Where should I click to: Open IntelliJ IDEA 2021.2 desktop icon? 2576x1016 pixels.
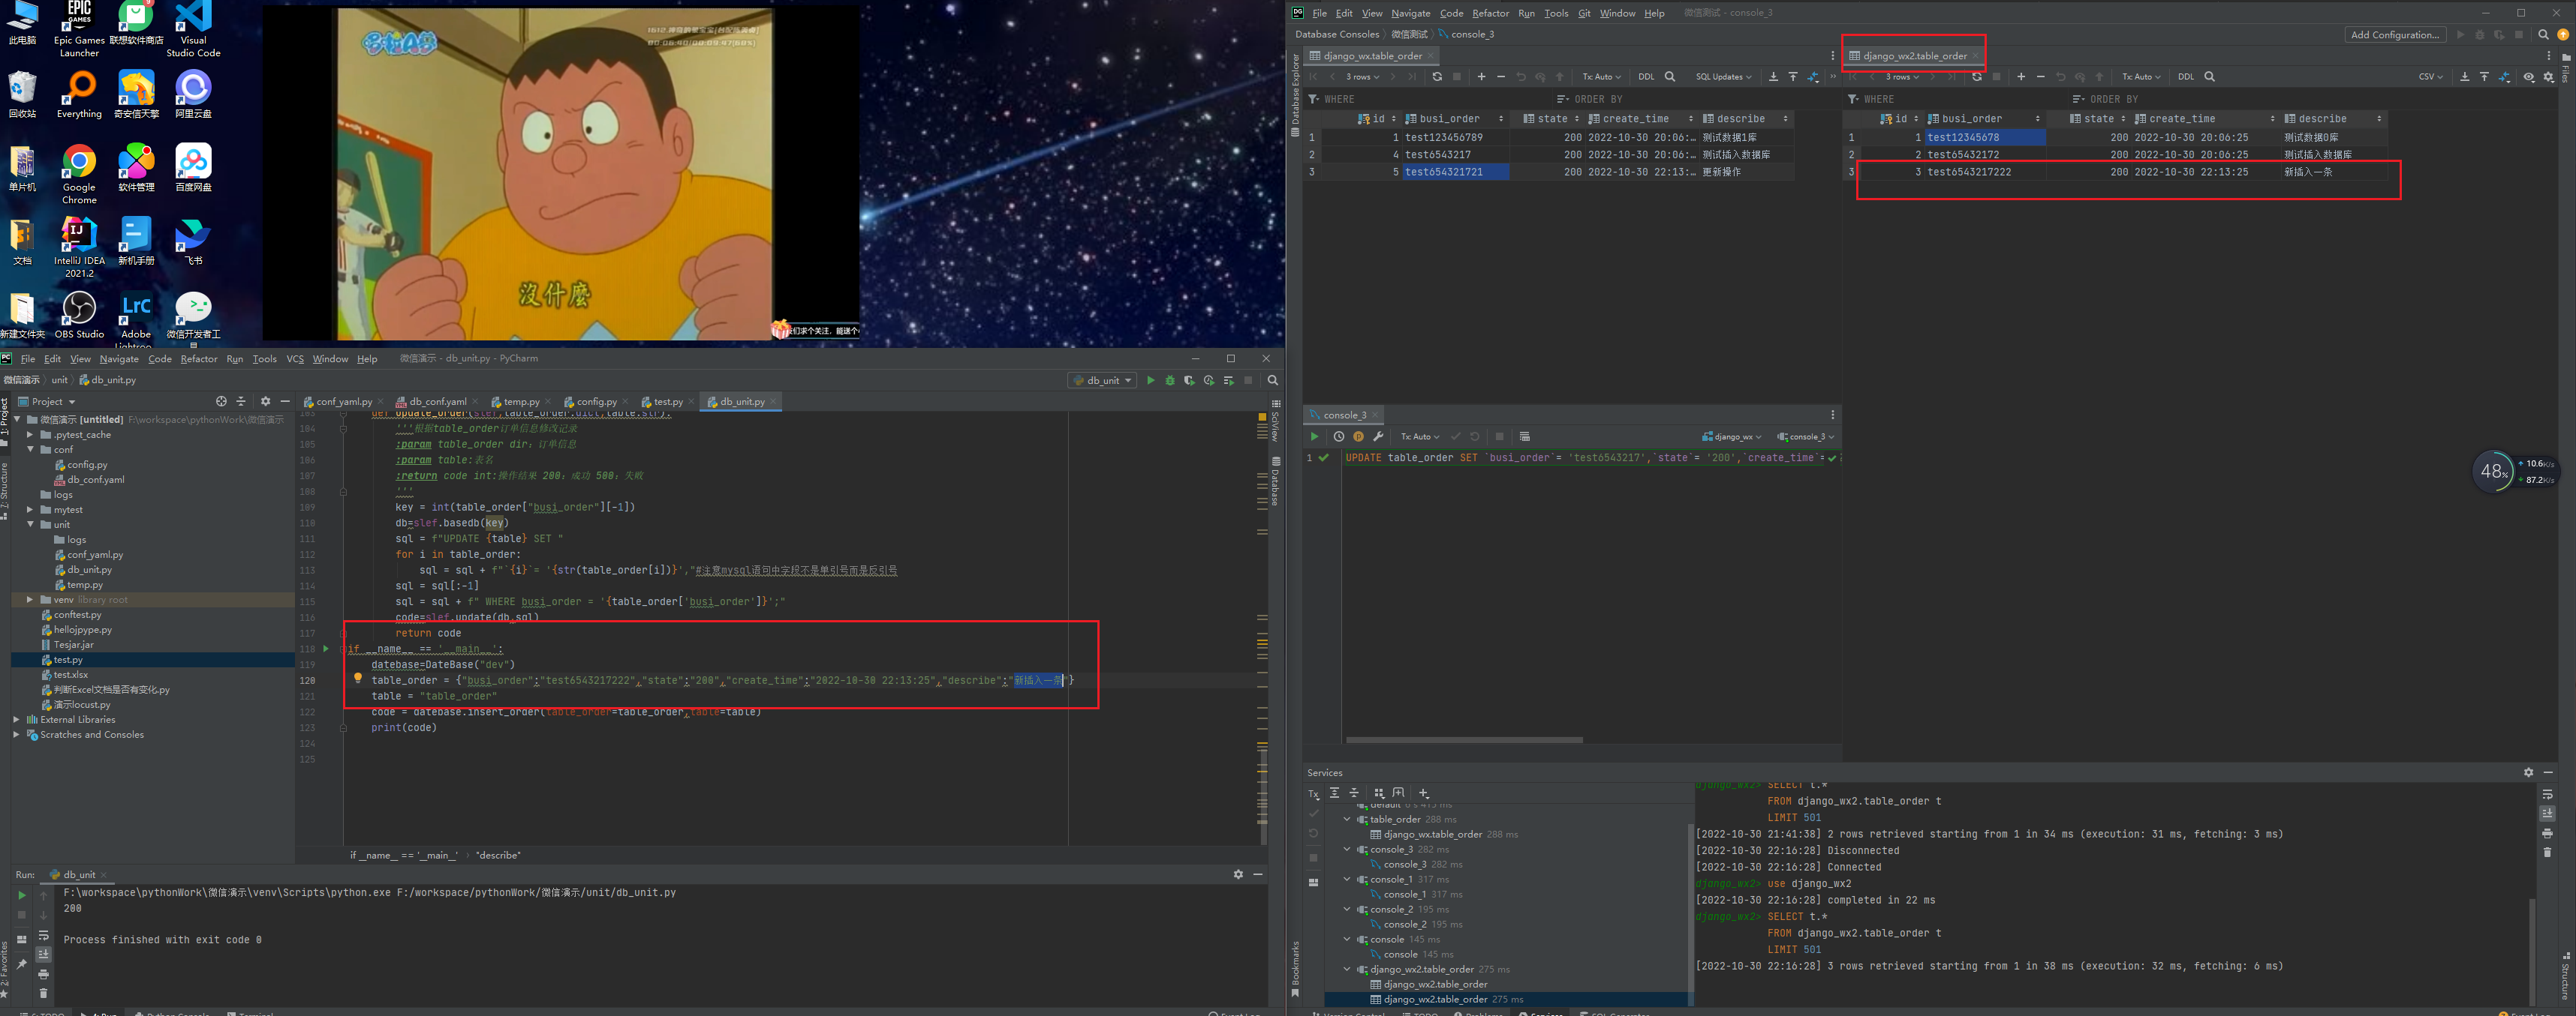click(x=79, y=247)
